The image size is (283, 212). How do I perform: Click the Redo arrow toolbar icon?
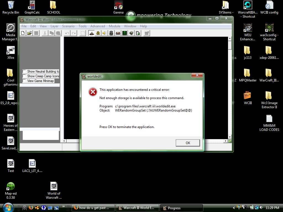tap(74, 33)
